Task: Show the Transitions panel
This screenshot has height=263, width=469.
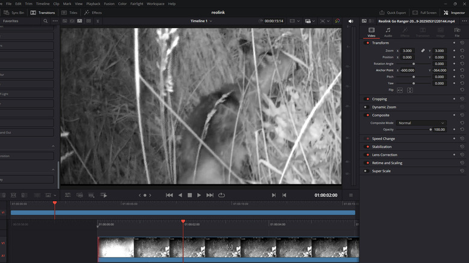Action: [43, 13]
